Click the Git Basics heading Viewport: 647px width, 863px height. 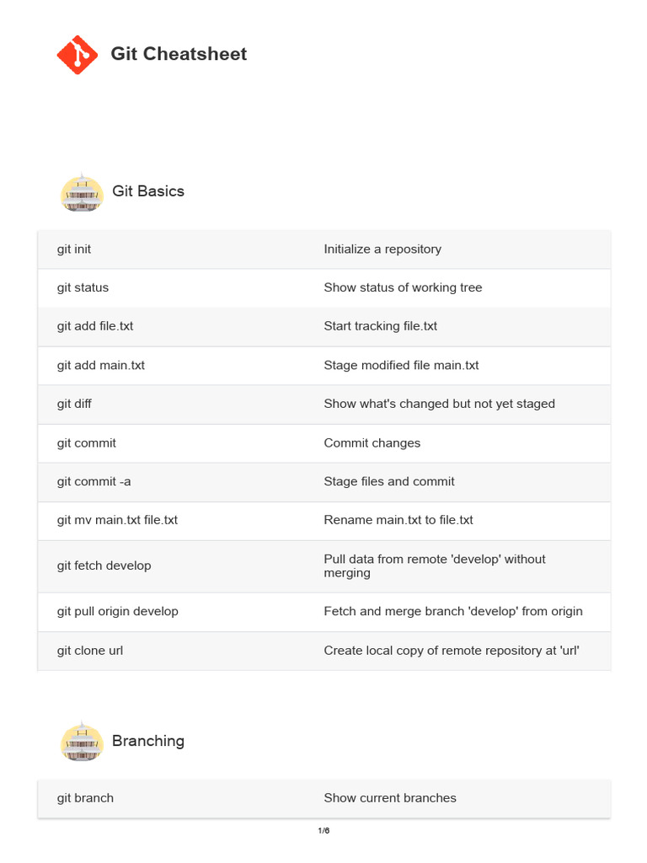click(148, 191)
